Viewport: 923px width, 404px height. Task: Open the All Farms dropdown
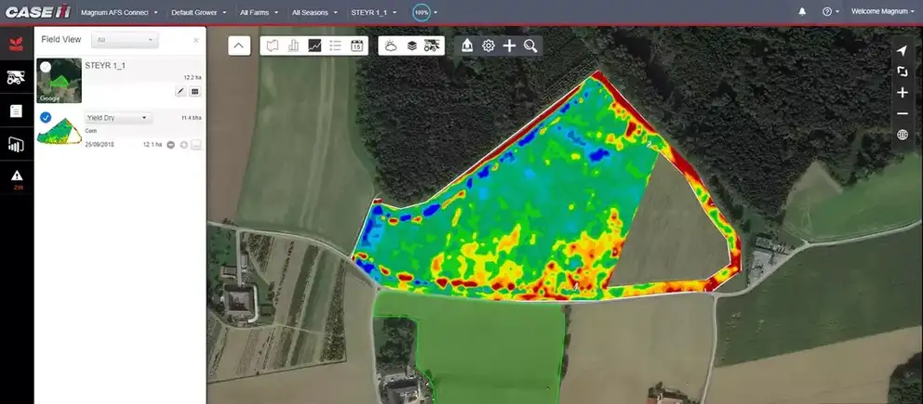coord(259,12)
